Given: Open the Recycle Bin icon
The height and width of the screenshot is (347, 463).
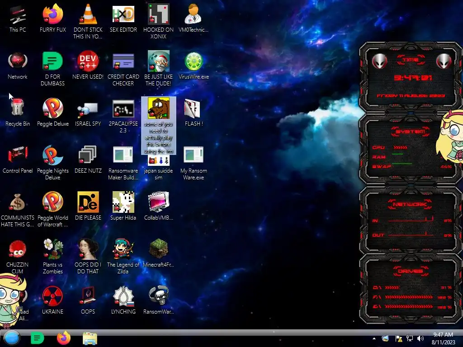Looking at the screenshot, I should tap(18, 108).
